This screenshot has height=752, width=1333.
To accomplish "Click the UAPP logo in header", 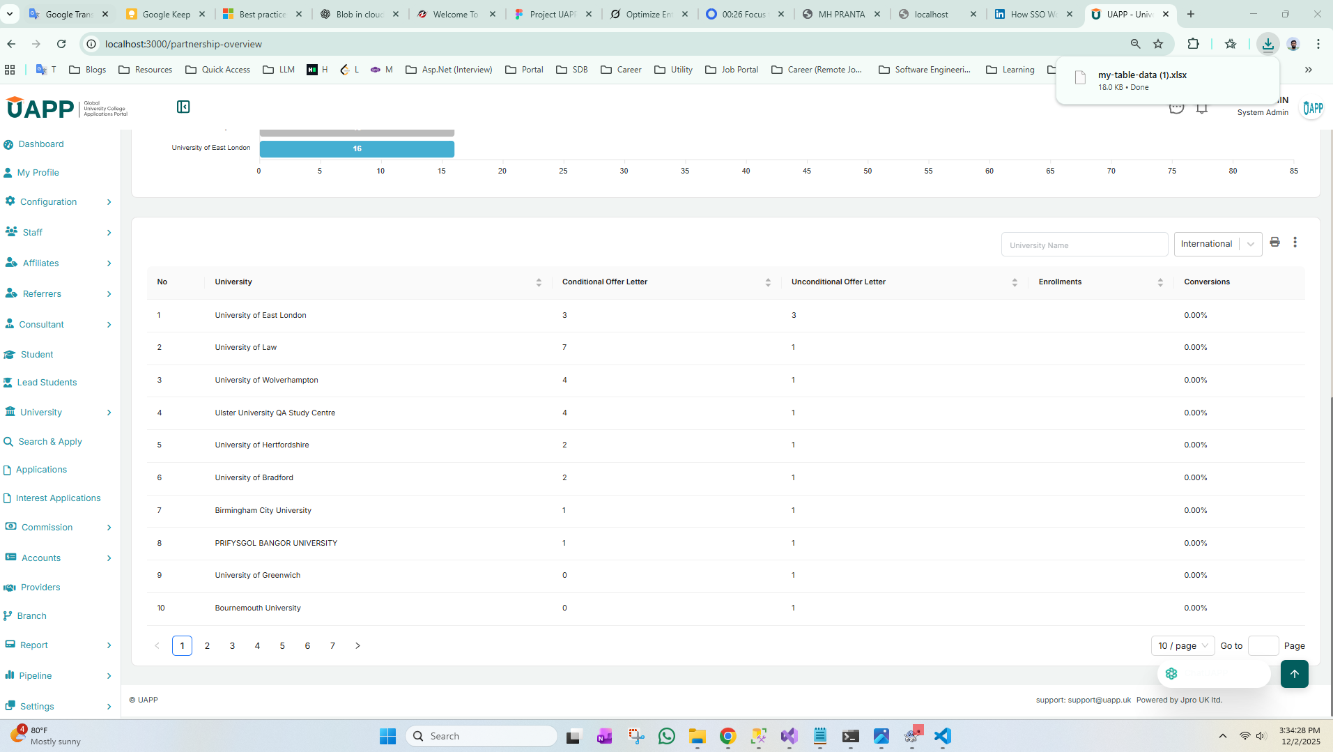I will tap(67, 108).
